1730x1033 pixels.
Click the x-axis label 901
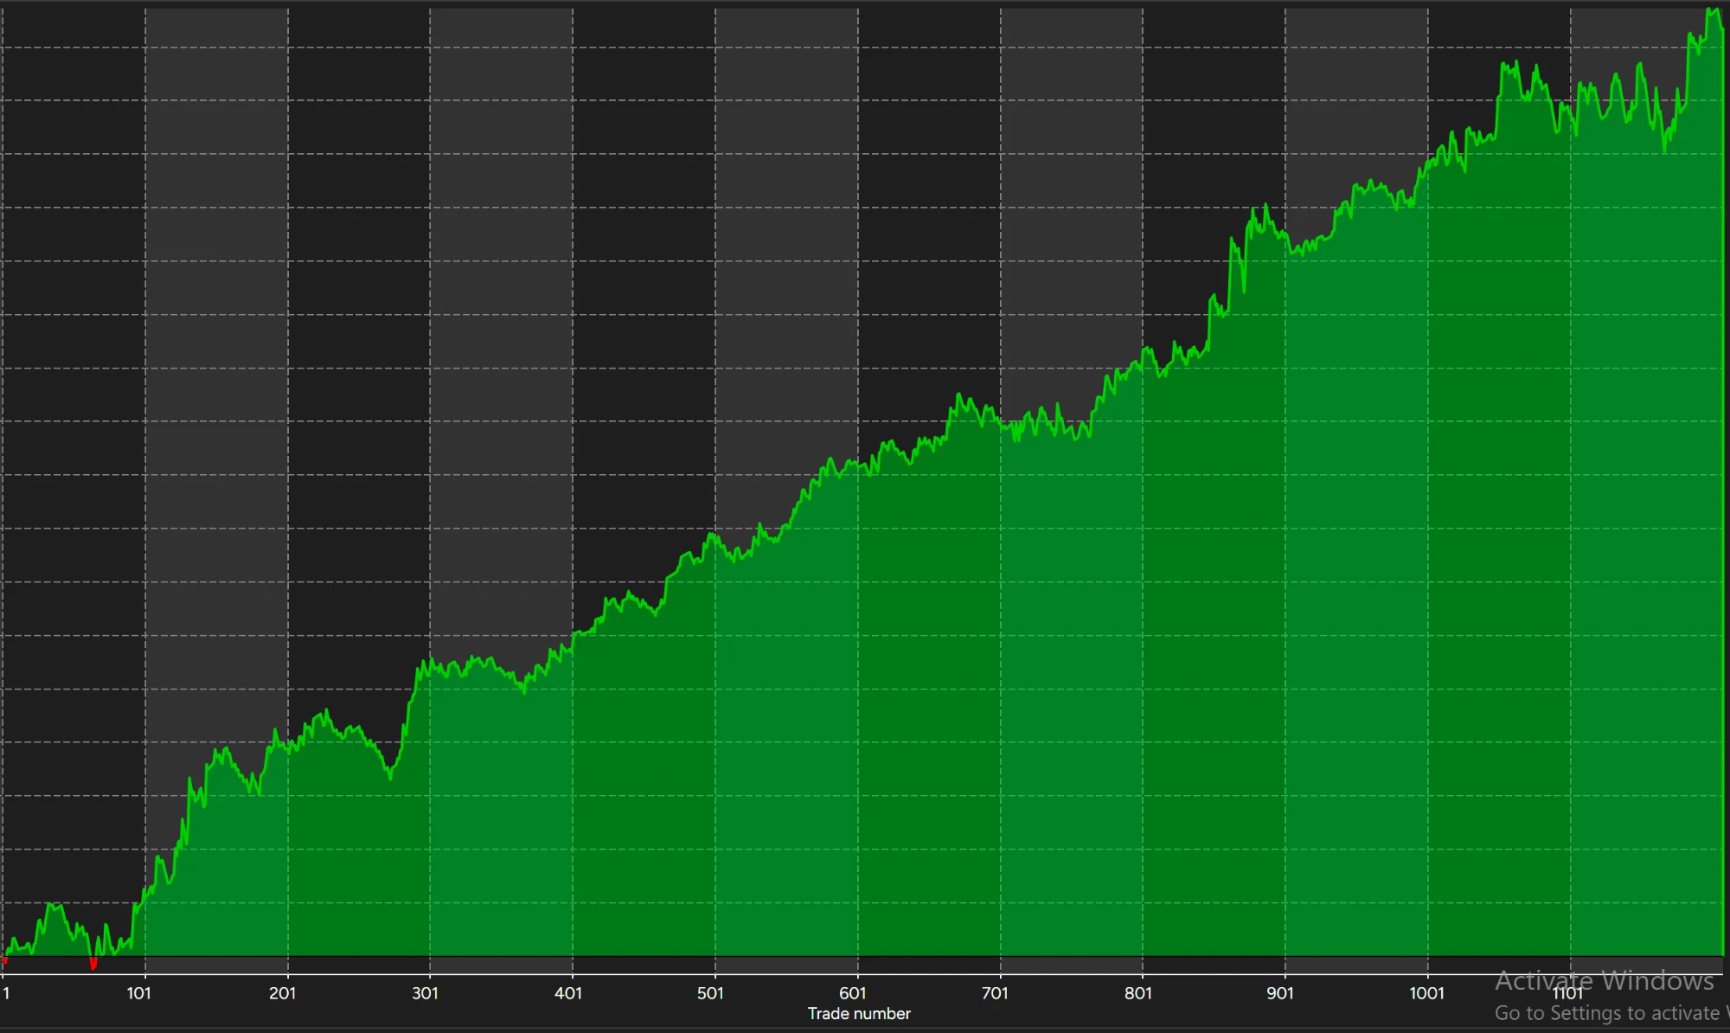tap(1280, 993)
